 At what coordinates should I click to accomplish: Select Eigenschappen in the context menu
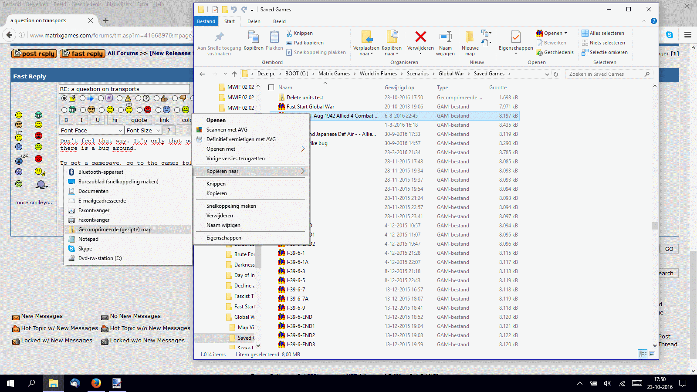[x=251, y=238]
